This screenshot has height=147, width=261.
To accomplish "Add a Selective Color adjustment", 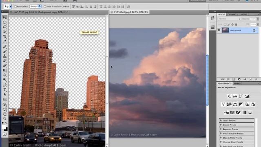I will point(250,113).
